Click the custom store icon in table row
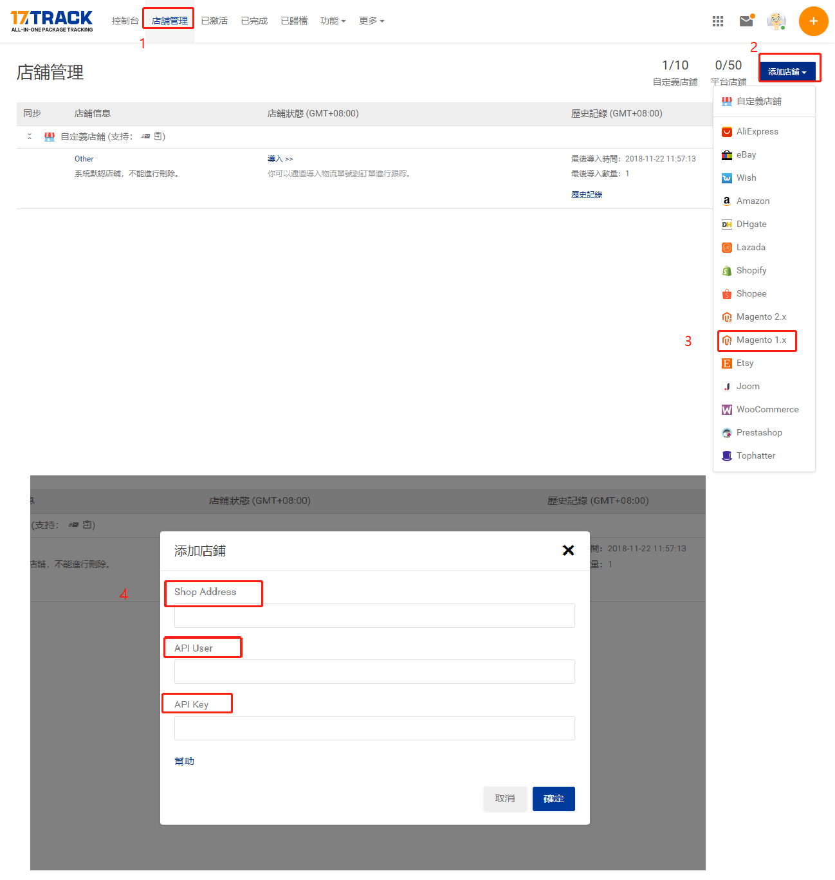 click(x=50, y=137)
